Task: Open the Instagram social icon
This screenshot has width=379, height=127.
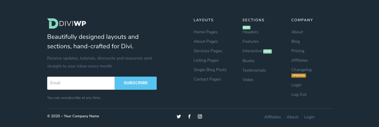Action: click(200, 117)
